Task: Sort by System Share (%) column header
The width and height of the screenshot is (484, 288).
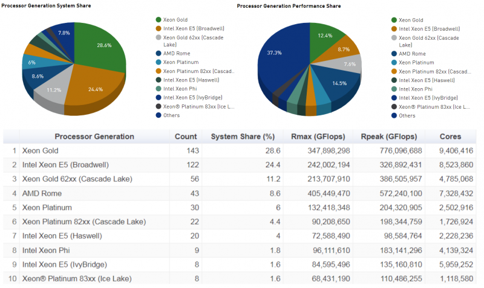Action: [243, 136]
